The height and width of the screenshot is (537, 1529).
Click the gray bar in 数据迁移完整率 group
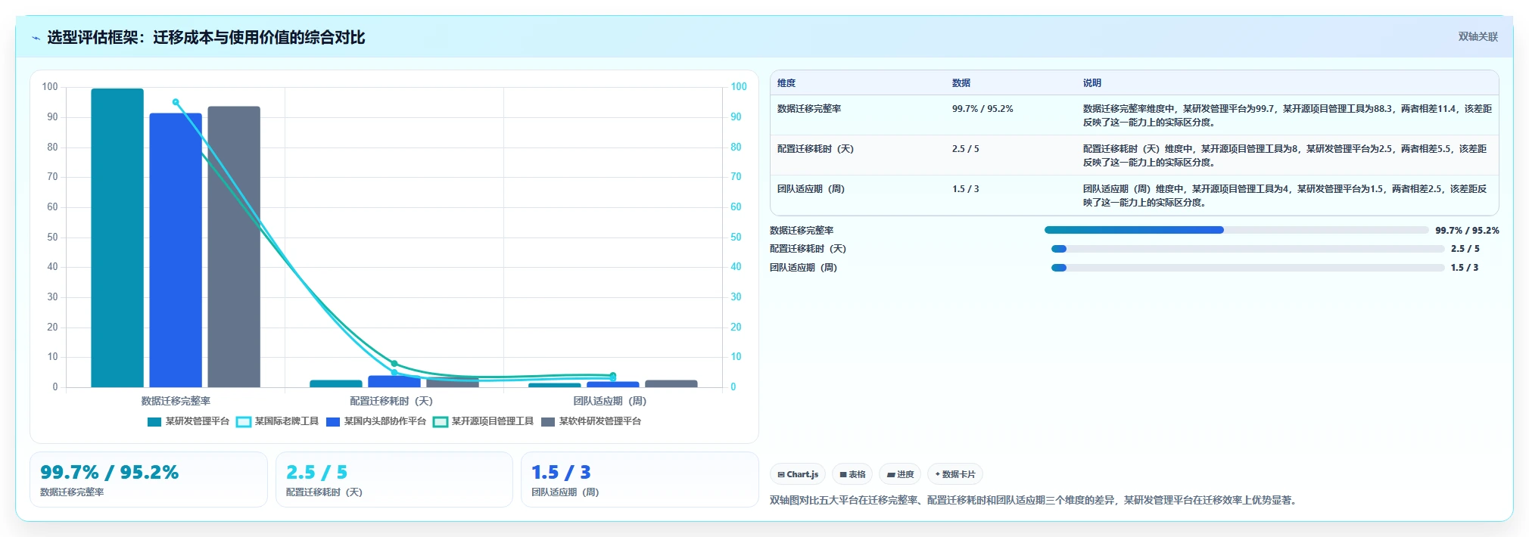point(234,247)
